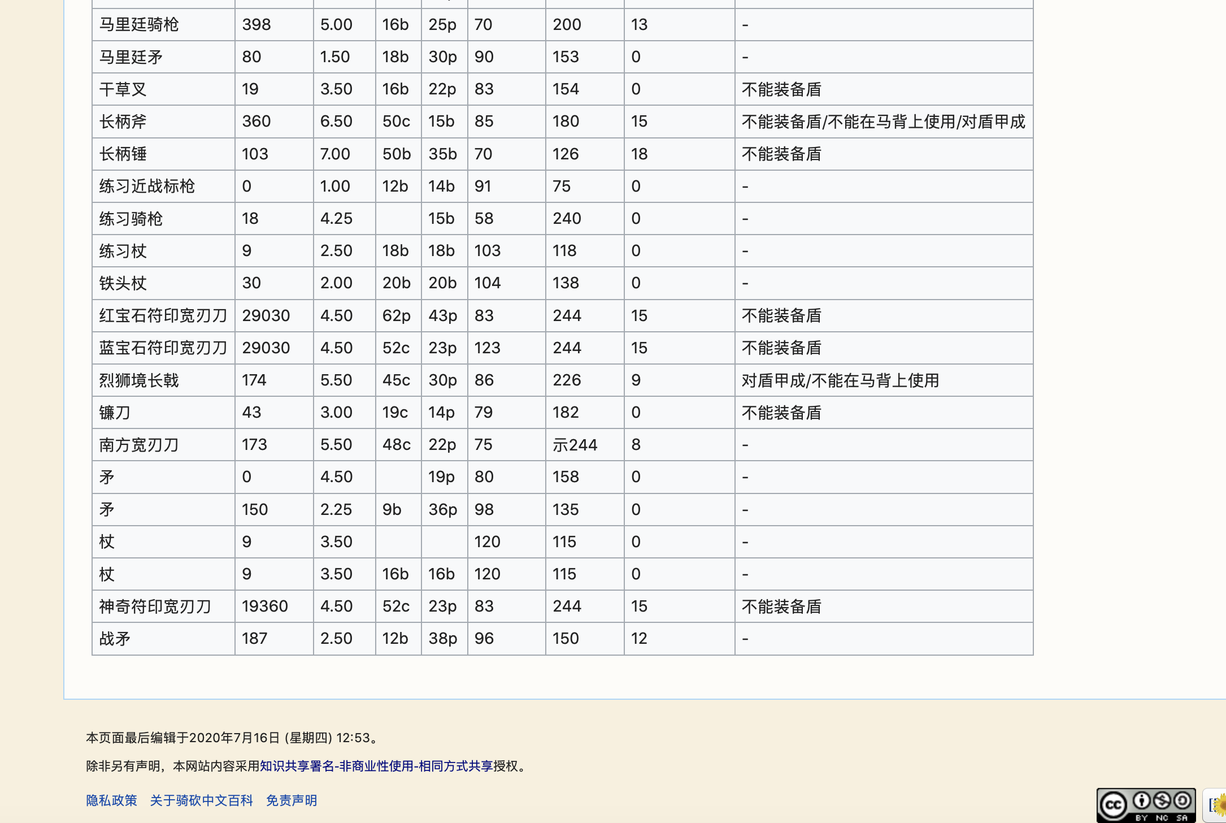Open the 免责声明 footer link
This screenshot has height=823, width=1226.
[292, 800]
